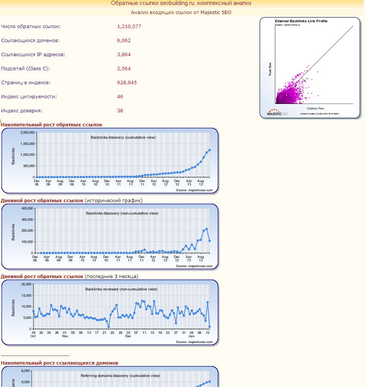Screen dimensions: 366x387
Task: Click the Majestic SEO logo in link profile chart
Action: point(277,113)
